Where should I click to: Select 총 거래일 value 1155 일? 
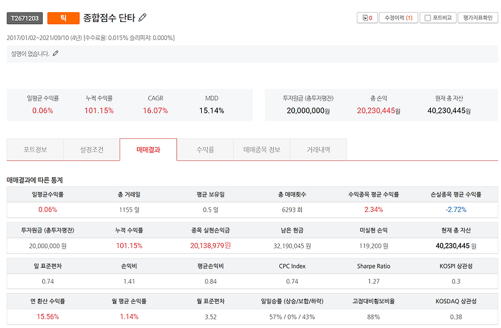(130, 210)
